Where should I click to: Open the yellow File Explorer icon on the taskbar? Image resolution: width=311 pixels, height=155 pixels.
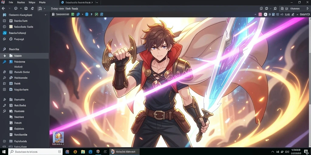83,152
